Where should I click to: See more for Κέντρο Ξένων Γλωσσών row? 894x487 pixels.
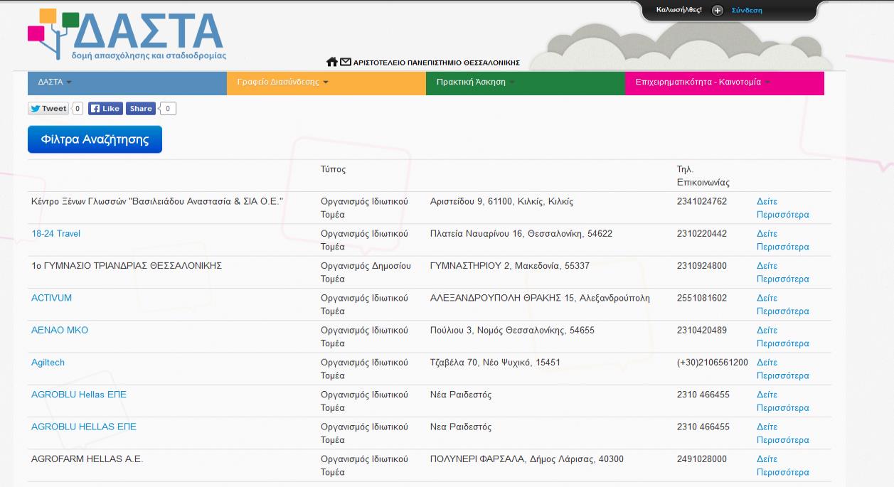point(783,208)
